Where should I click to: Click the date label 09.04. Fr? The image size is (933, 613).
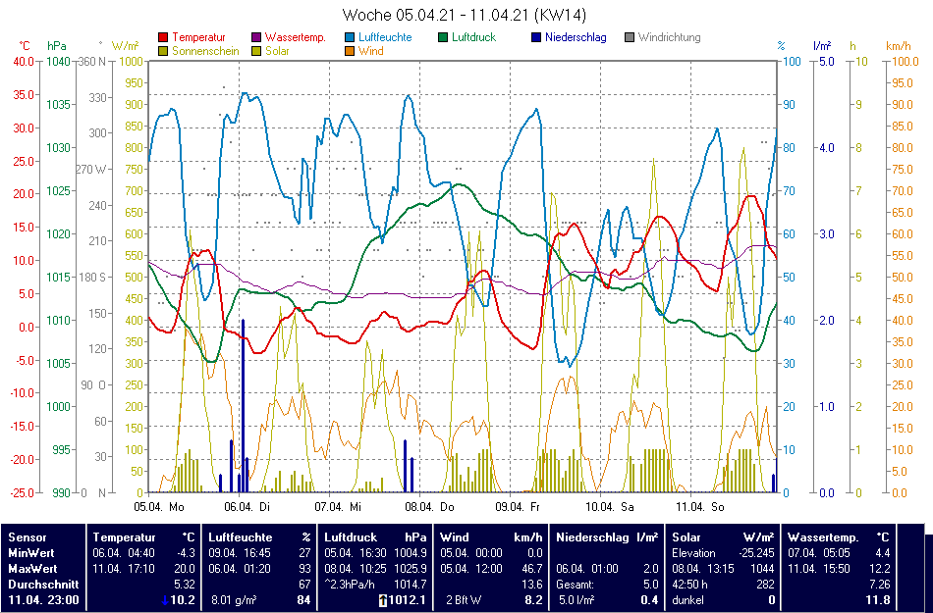517,507
